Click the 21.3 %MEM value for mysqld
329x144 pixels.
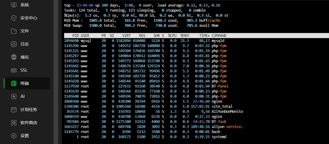[185, 41]
